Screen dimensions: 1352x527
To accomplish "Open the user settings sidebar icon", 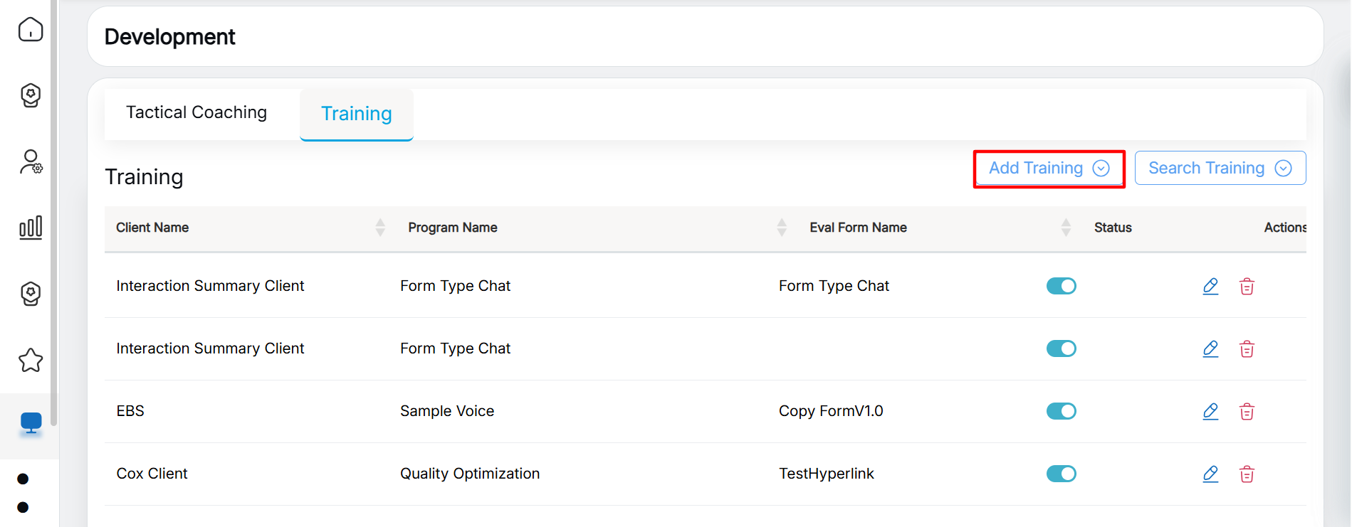I will pyautogui.click(x=31, y=162).
